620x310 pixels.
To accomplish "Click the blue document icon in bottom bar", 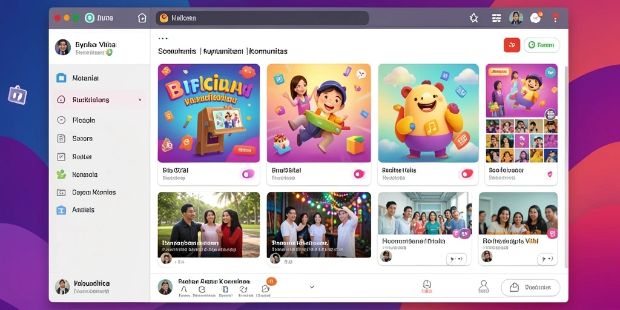I will 225,290.
